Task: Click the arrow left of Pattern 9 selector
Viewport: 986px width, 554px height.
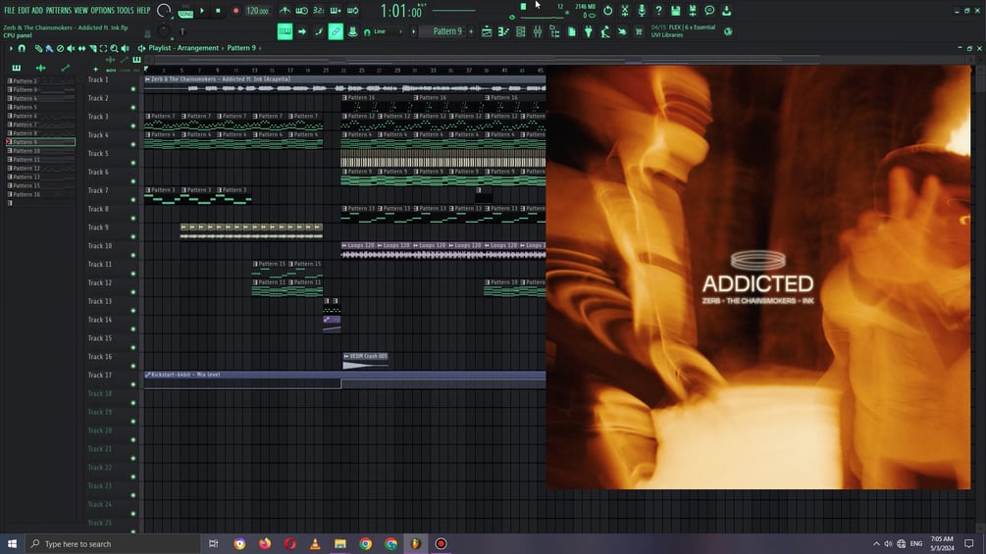Action: coord(414,31)
